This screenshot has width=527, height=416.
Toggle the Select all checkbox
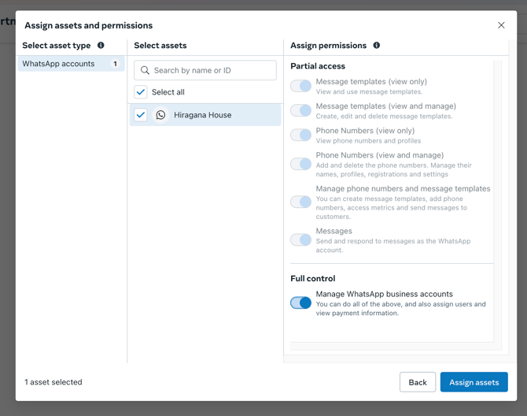click(x=141, y=92)
